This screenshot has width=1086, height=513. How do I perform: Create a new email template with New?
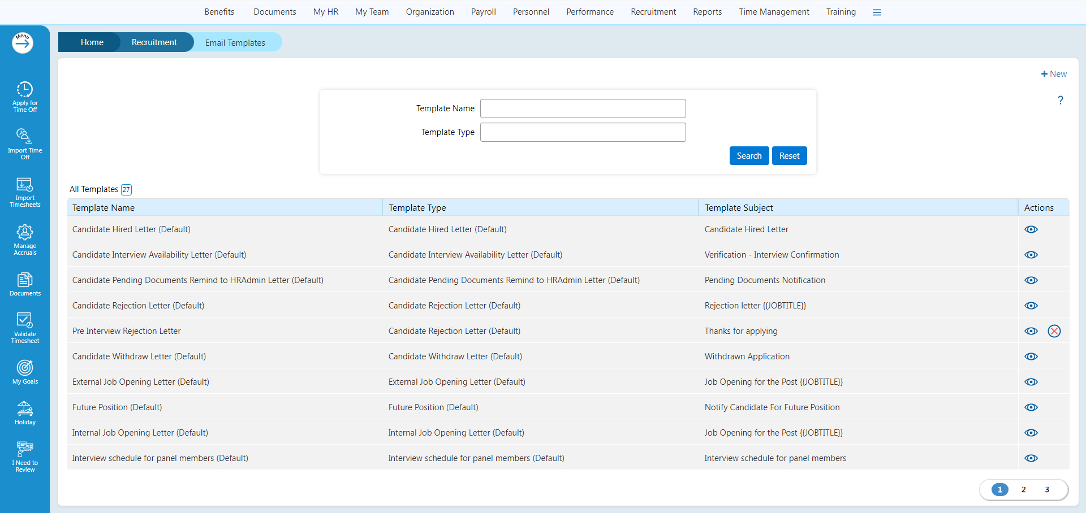coord(1053,73)
